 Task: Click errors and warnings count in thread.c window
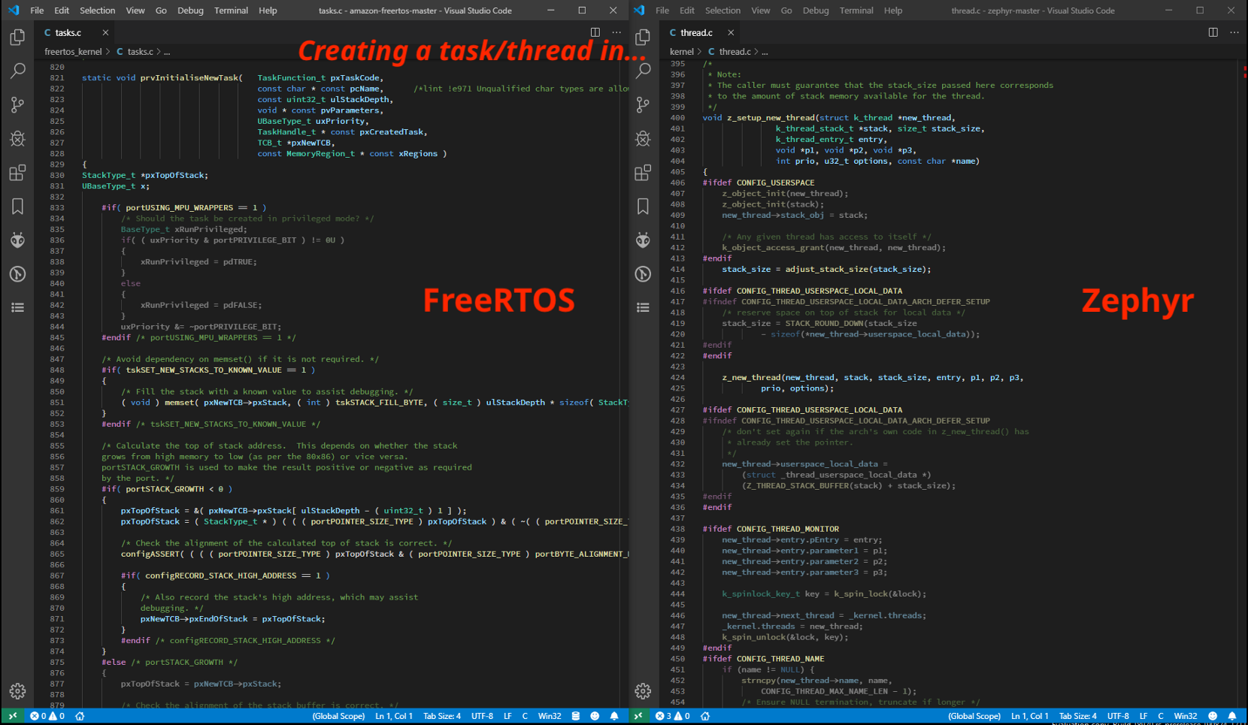[672, 716]
